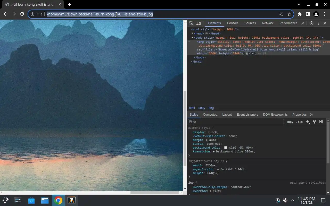Click the body breadcrumb
Viewport: 330px width, 206px height.
(x=202, y=108)
